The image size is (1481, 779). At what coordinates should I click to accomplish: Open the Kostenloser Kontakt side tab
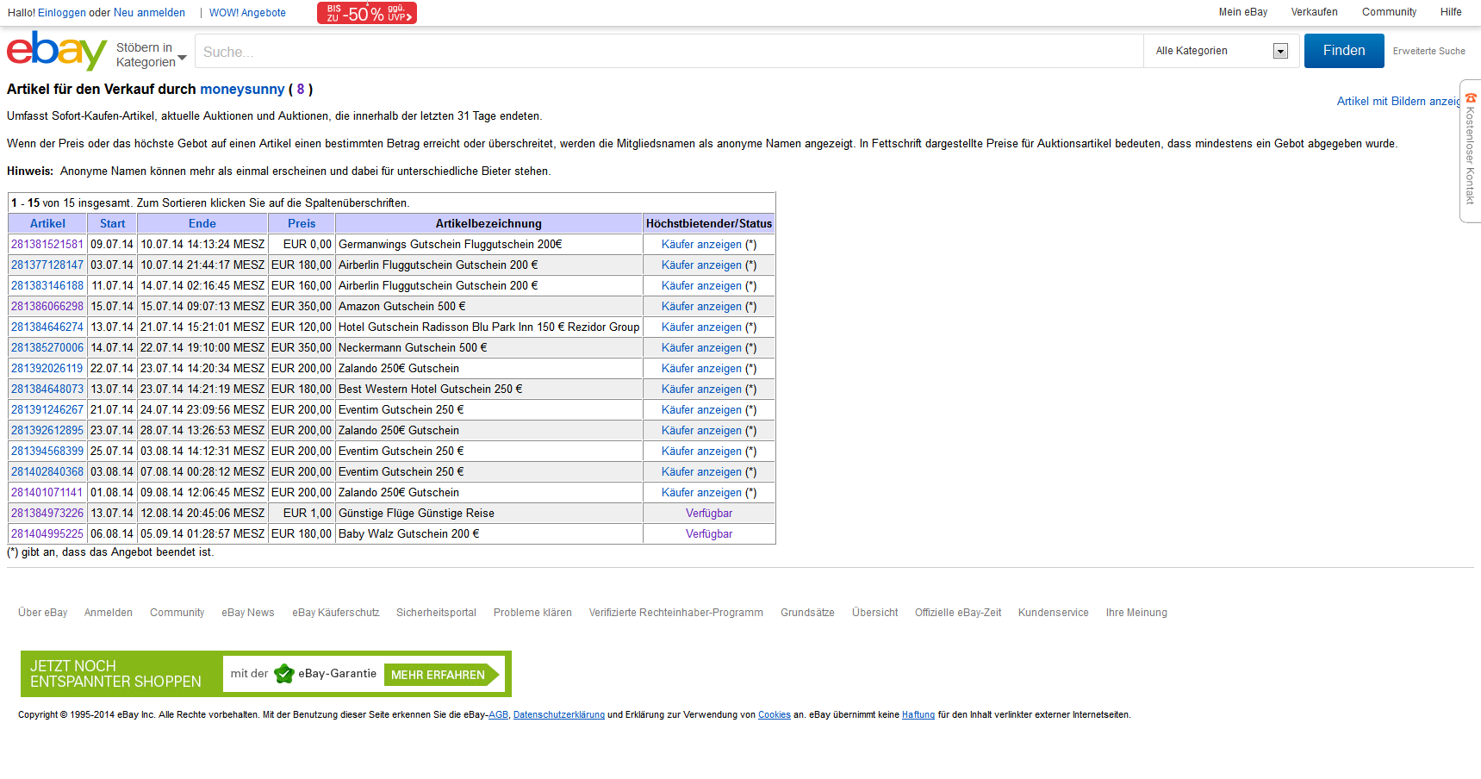pyautogui.click(x=1470, y=151)
